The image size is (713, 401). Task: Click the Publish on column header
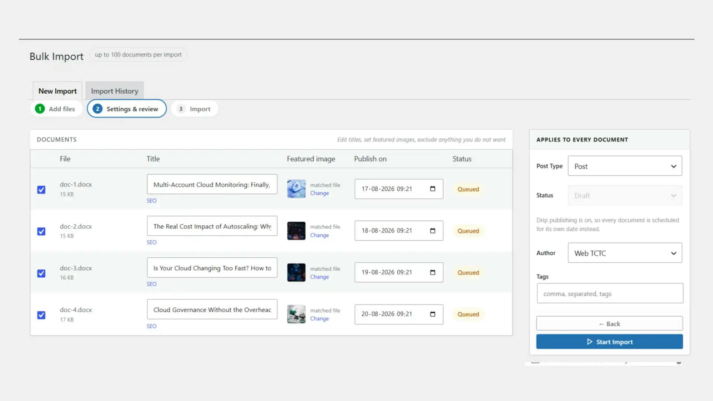(370, 159)
